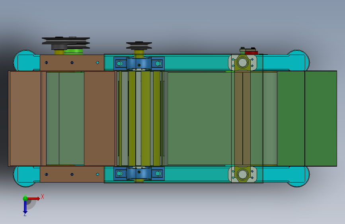Click the red X label of the triad
This screenshot has height=224, width=345.
tap(43, 196)
